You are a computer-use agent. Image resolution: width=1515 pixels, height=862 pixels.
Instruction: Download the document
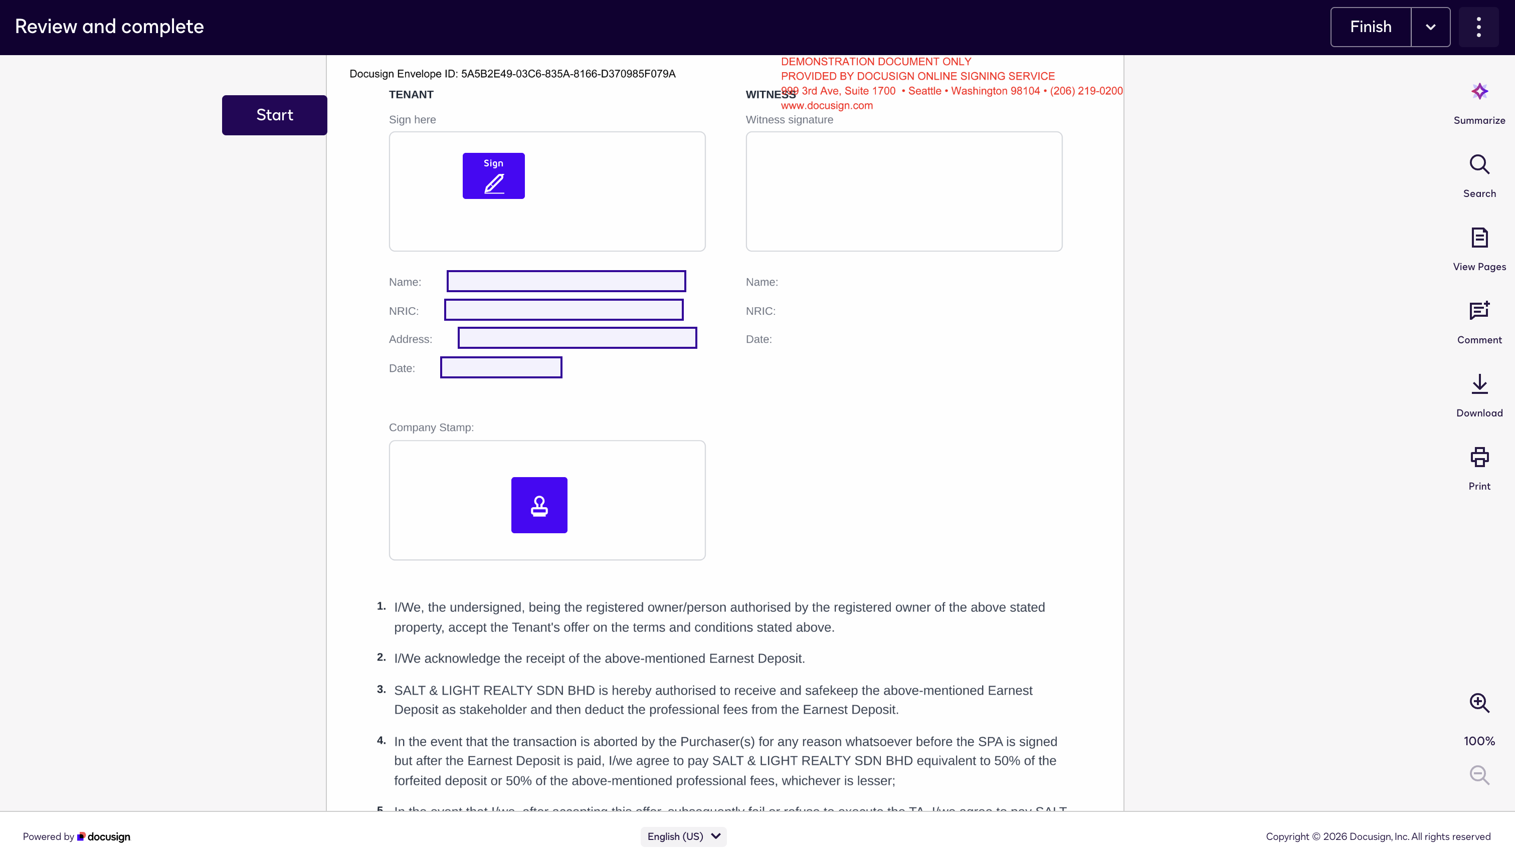(1479, 384)
